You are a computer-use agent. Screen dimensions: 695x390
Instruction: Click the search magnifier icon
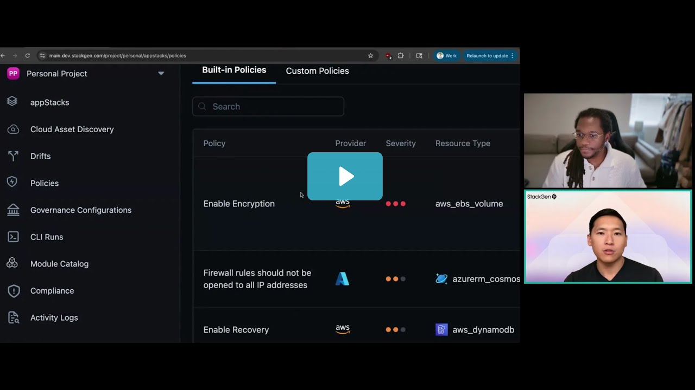point(202,106)
